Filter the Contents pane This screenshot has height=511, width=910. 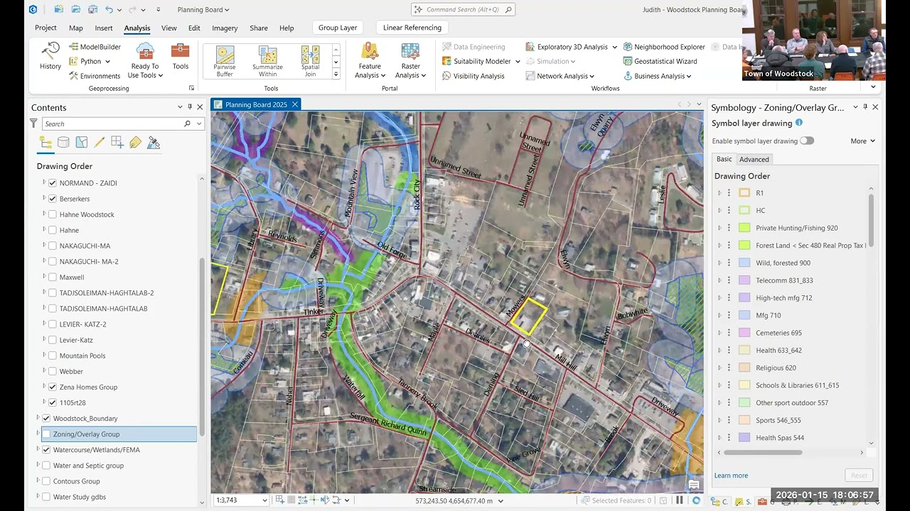(x=33, y=123)
